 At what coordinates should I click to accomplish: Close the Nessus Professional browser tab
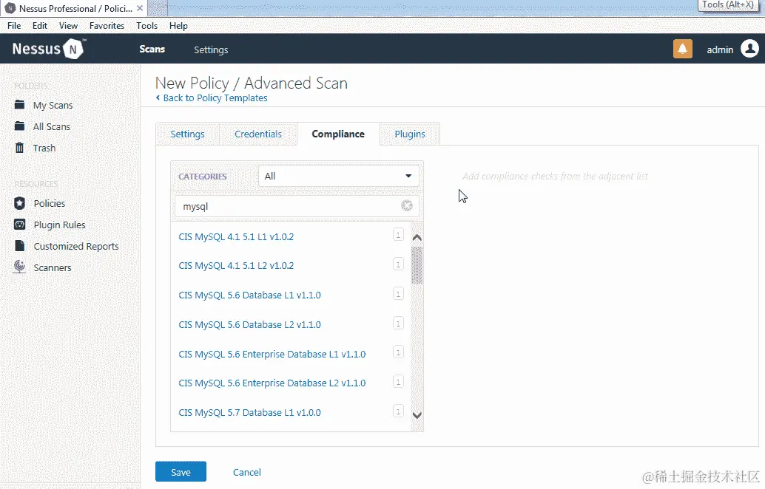click(140, 8)
